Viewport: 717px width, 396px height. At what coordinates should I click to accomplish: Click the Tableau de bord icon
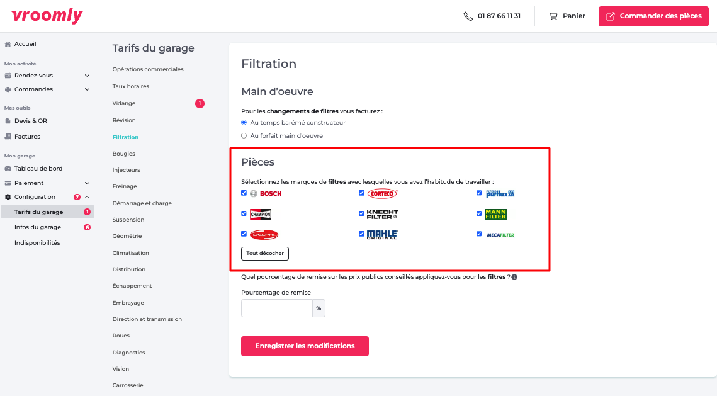point(8,169)
